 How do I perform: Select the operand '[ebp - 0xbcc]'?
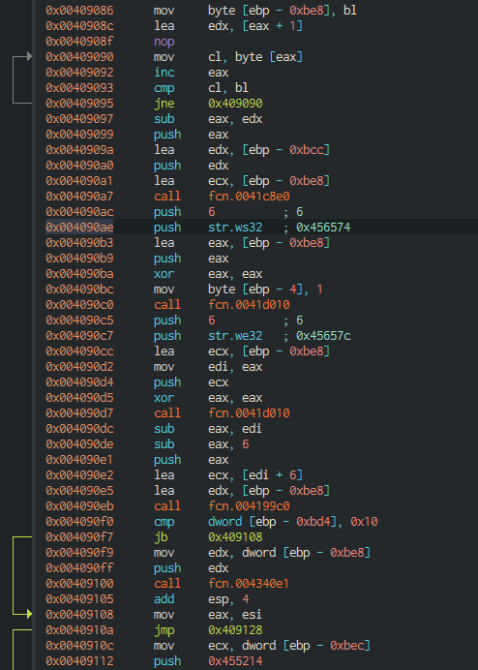point(285,149)
